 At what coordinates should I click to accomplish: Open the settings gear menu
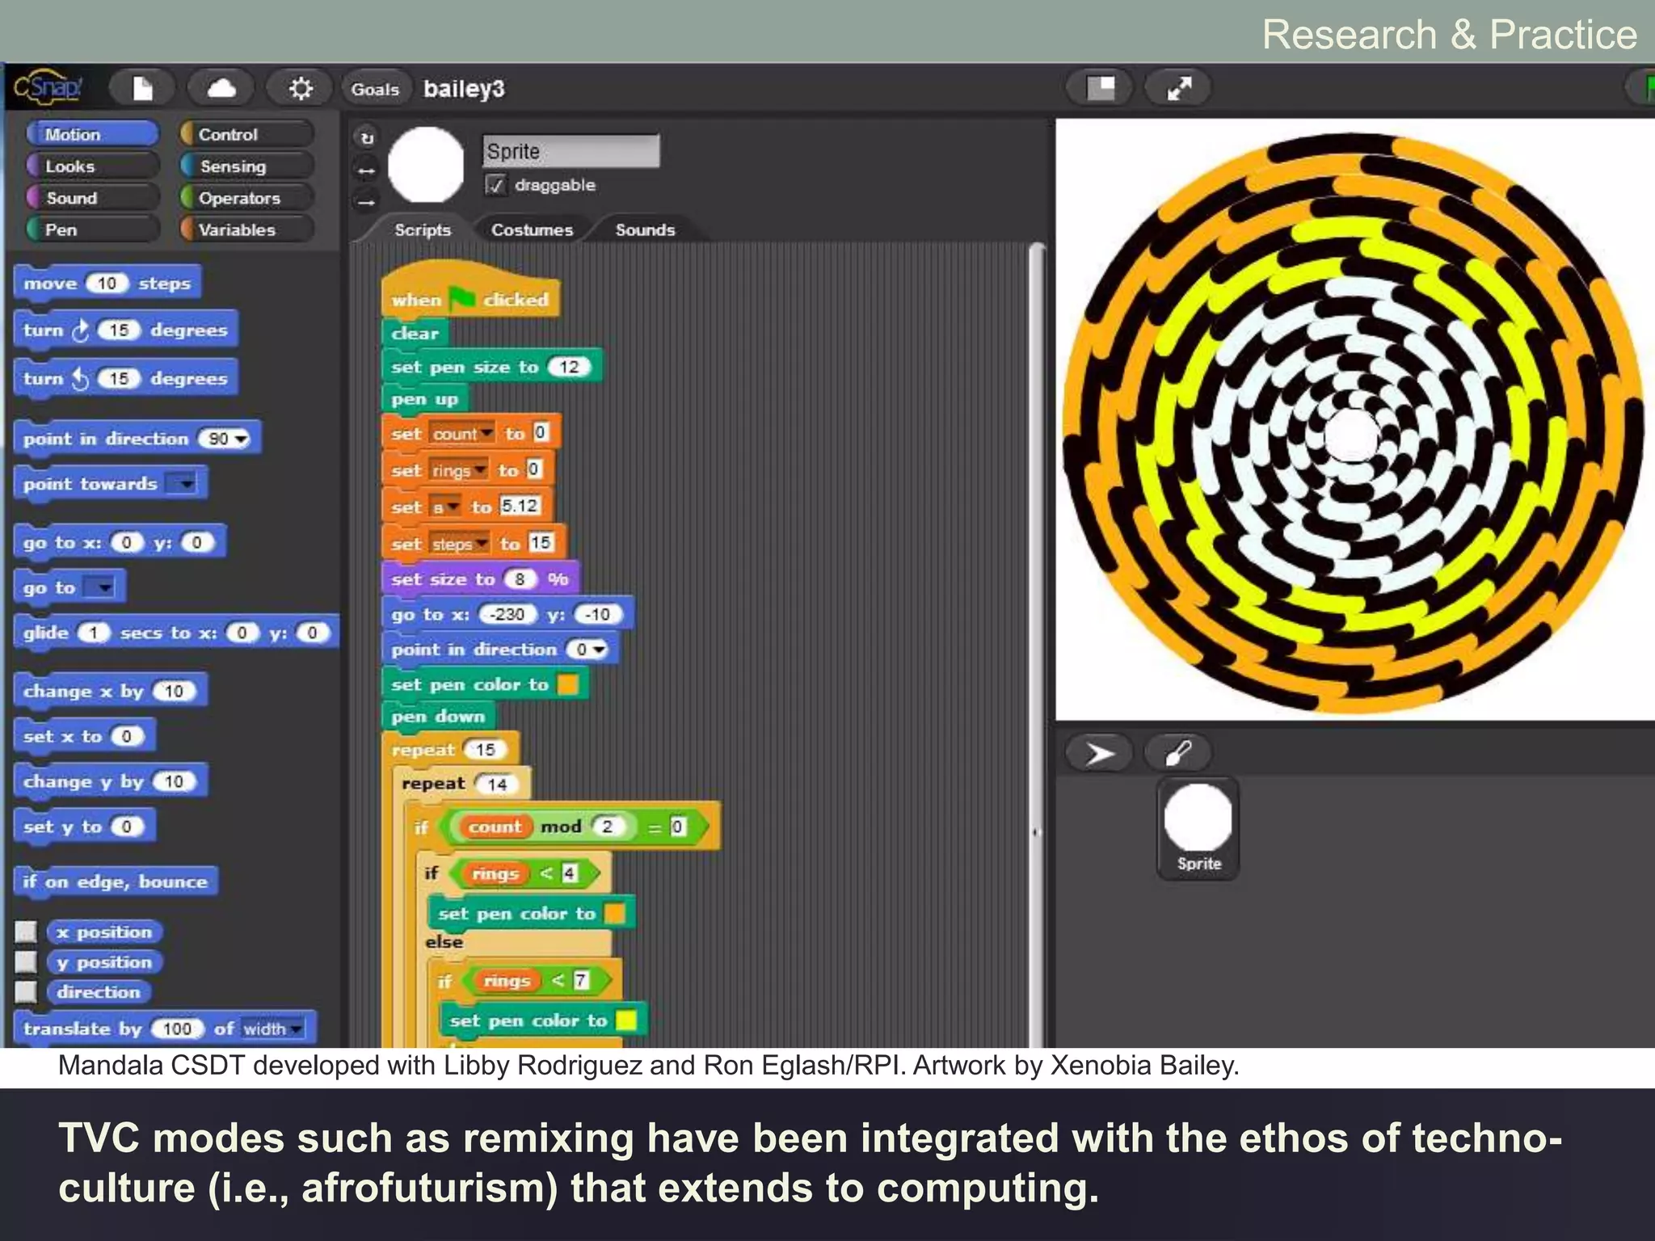(301, 88)
